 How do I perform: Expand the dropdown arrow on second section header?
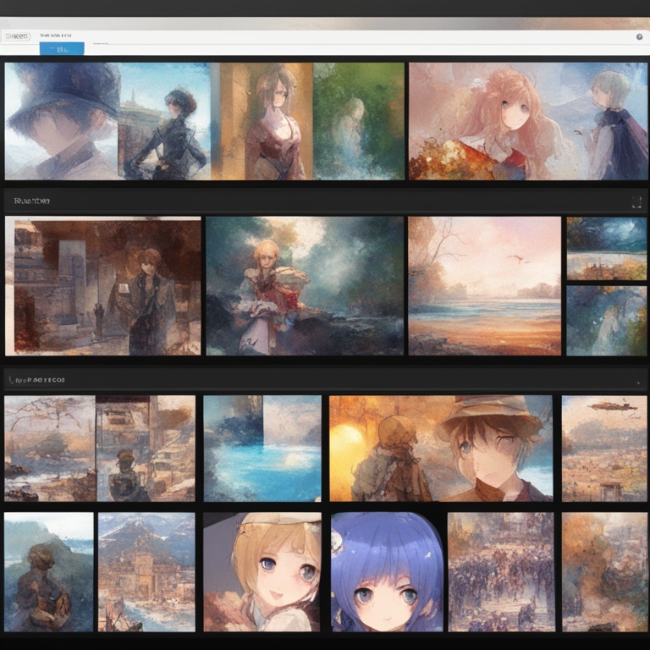click(636, 382)
